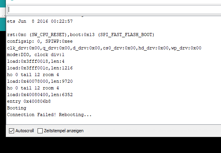This screenshot has width=221, height=153.
Task: Click the SPI_FAST_FLASH_BOOT text in output
Action: [x=126, y=35]
